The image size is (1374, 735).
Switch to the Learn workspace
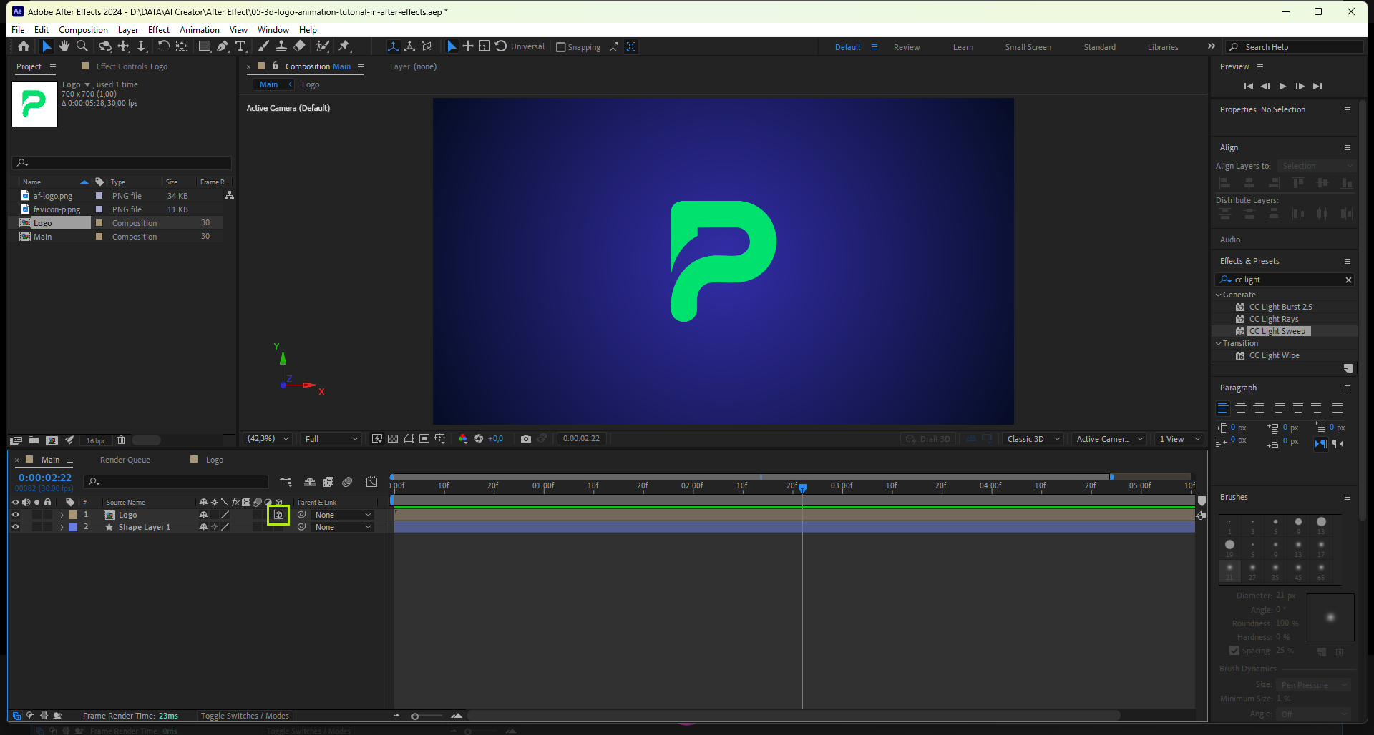coord(963,47)
